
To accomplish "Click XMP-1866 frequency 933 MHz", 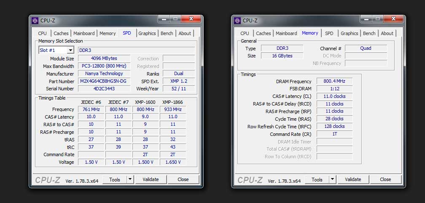I will click(173, 109).
